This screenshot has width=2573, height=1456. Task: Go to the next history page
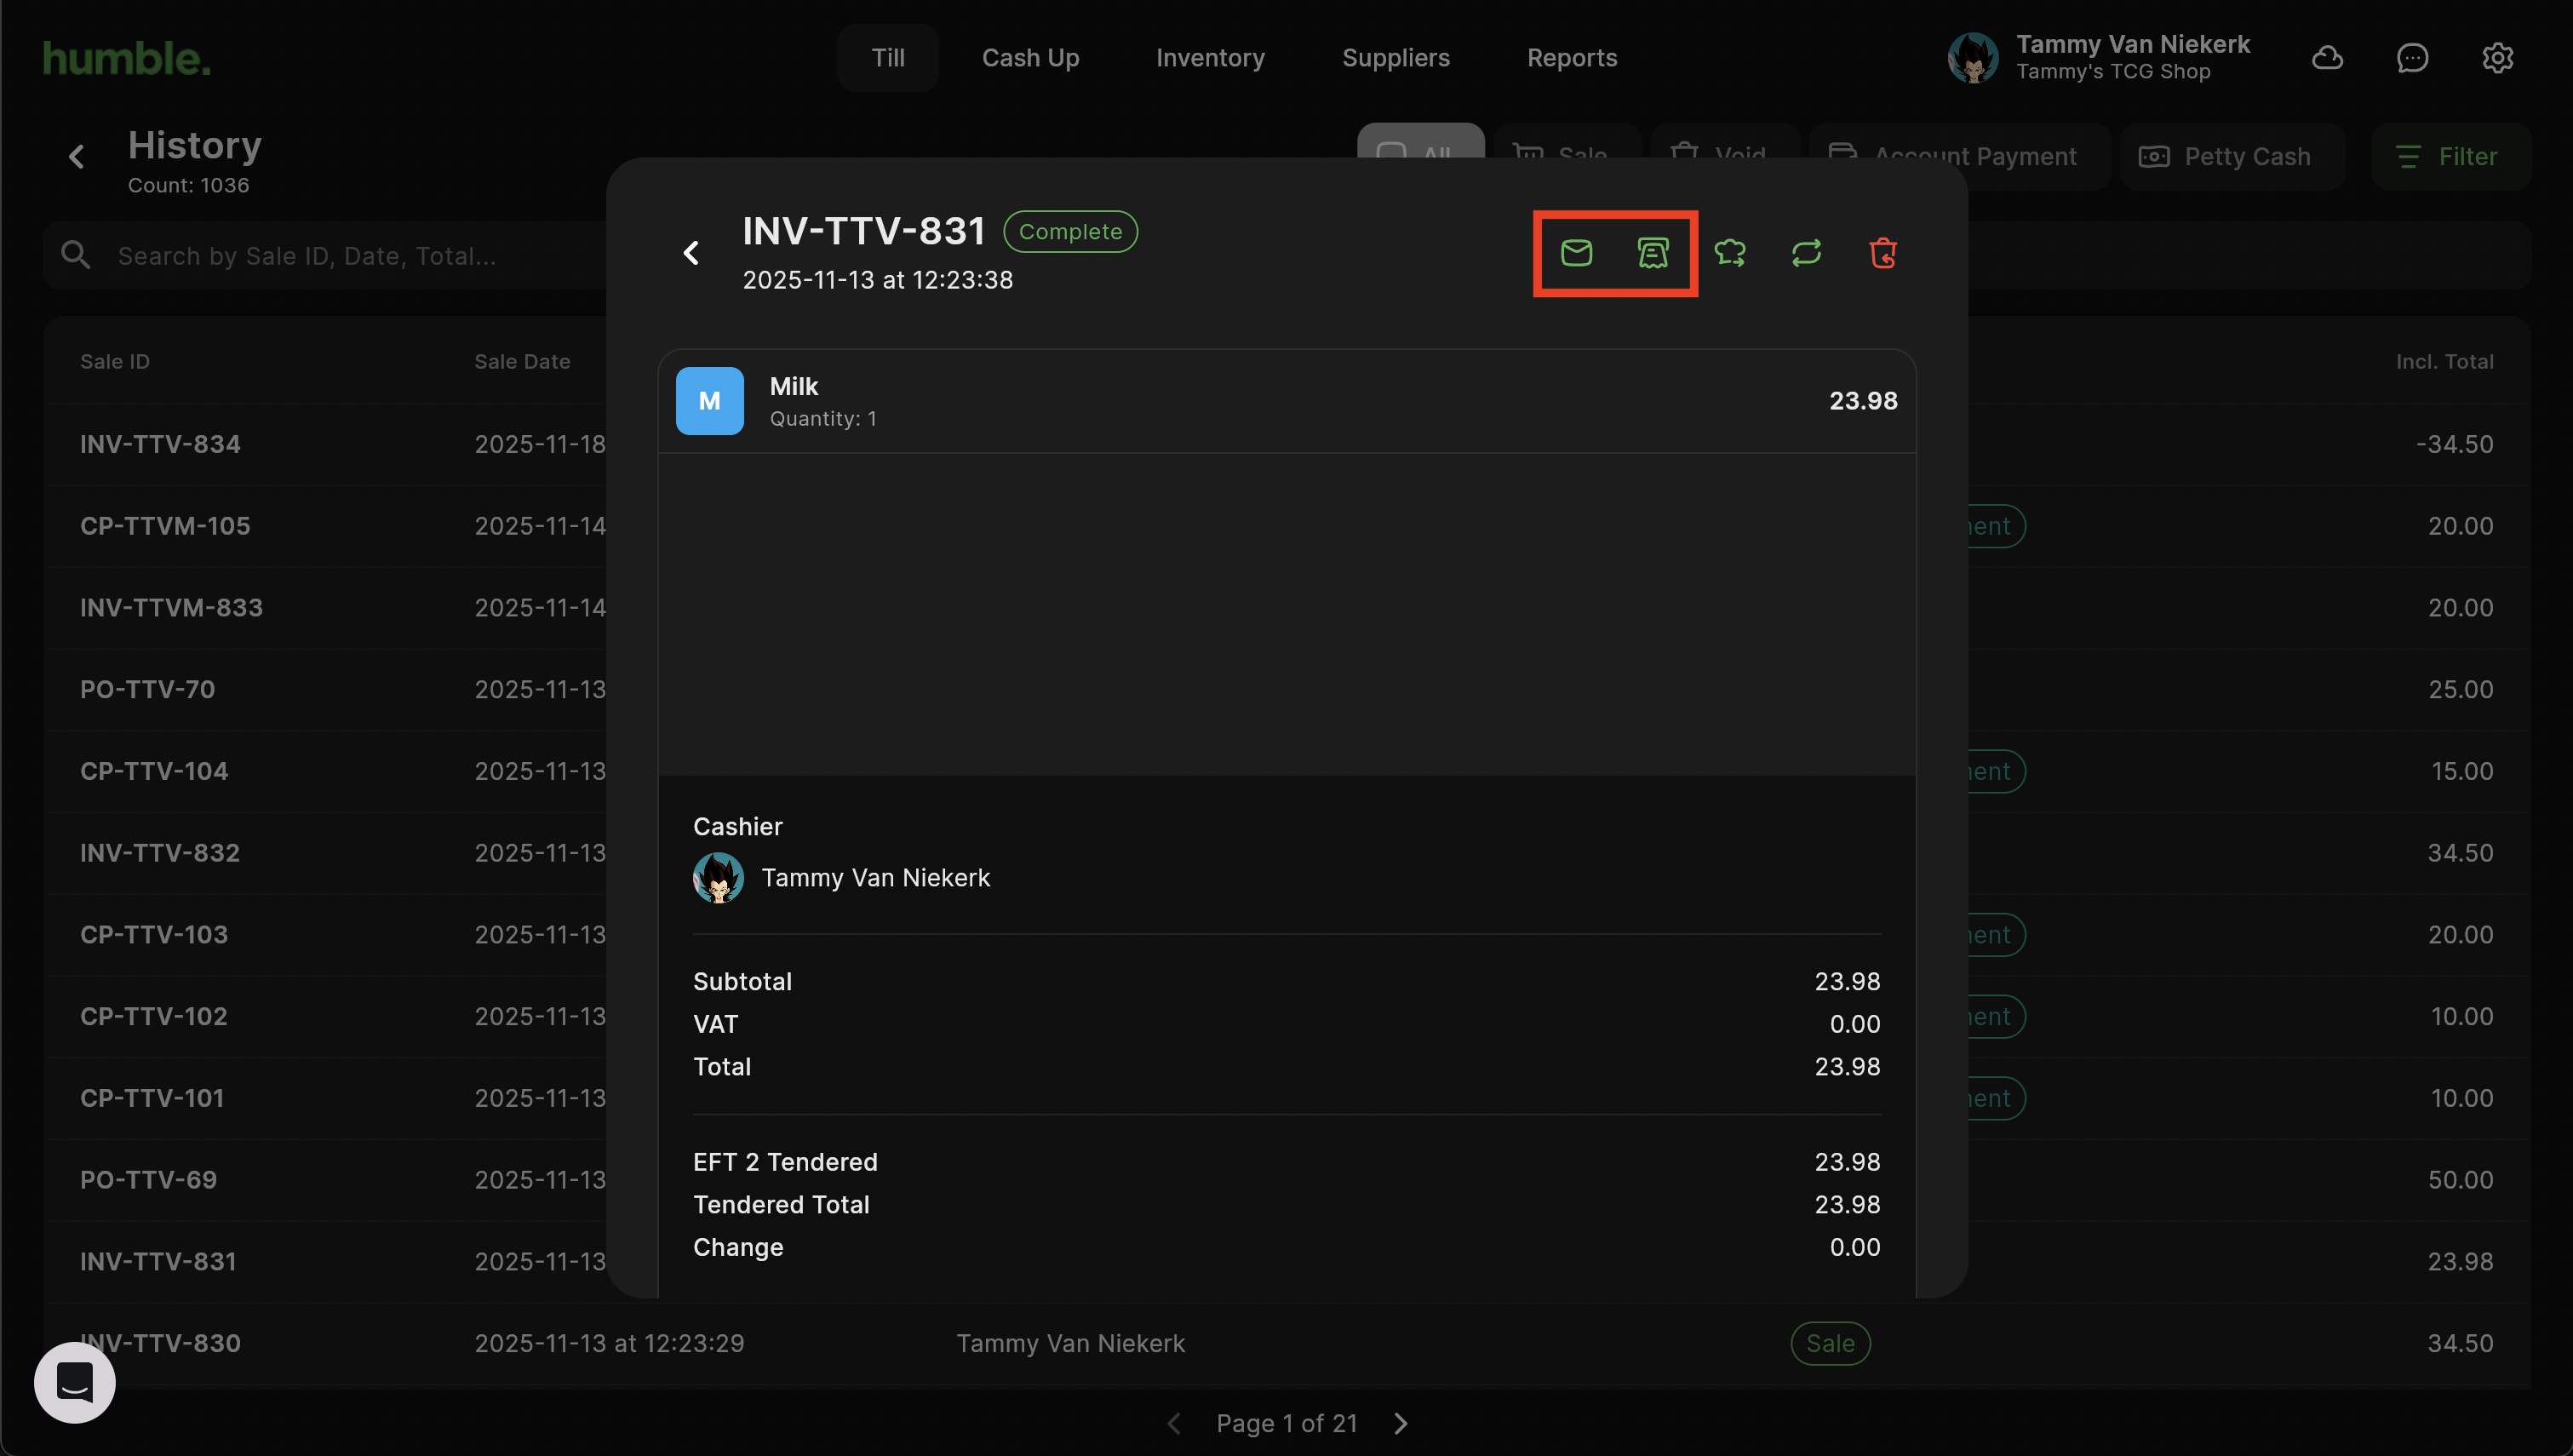(x=1401, y=1423)
